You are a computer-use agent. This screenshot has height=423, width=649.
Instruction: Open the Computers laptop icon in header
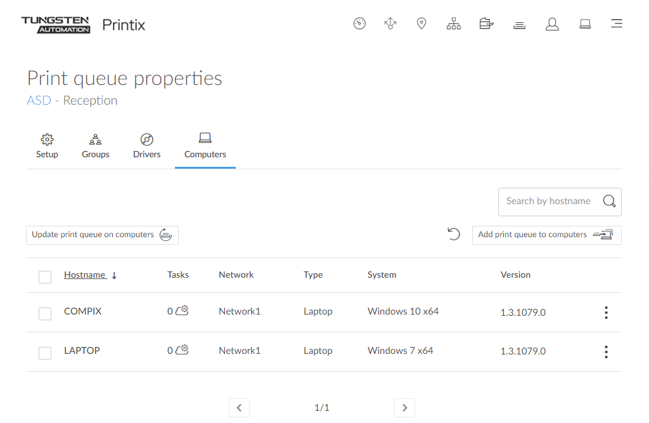pos(585,24)
